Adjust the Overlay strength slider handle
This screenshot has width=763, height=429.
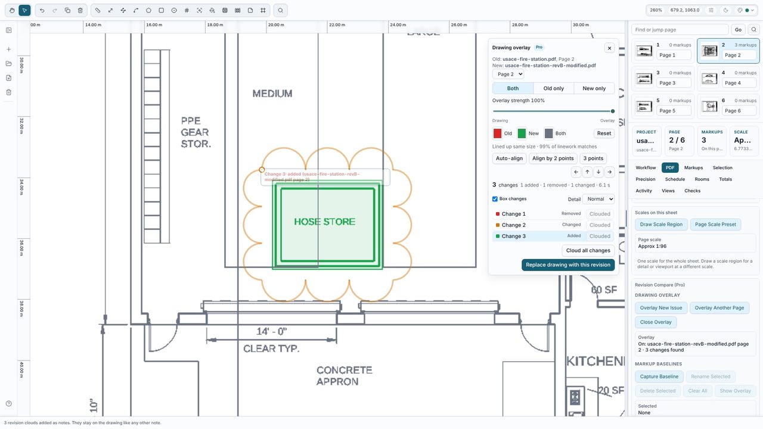(612, 111)
